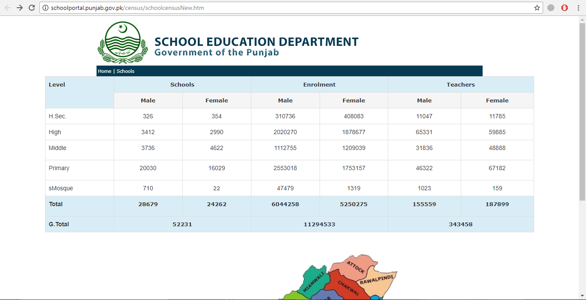
Task: Click Primary male enrolment 2553018
Action: click(285, 168)
